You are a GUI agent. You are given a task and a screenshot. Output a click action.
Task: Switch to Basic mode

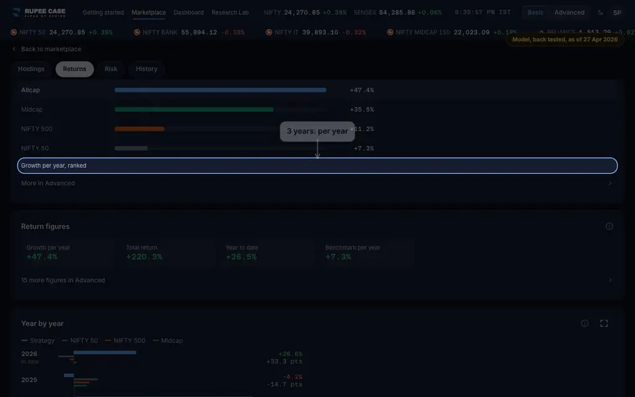pos(535,12)
